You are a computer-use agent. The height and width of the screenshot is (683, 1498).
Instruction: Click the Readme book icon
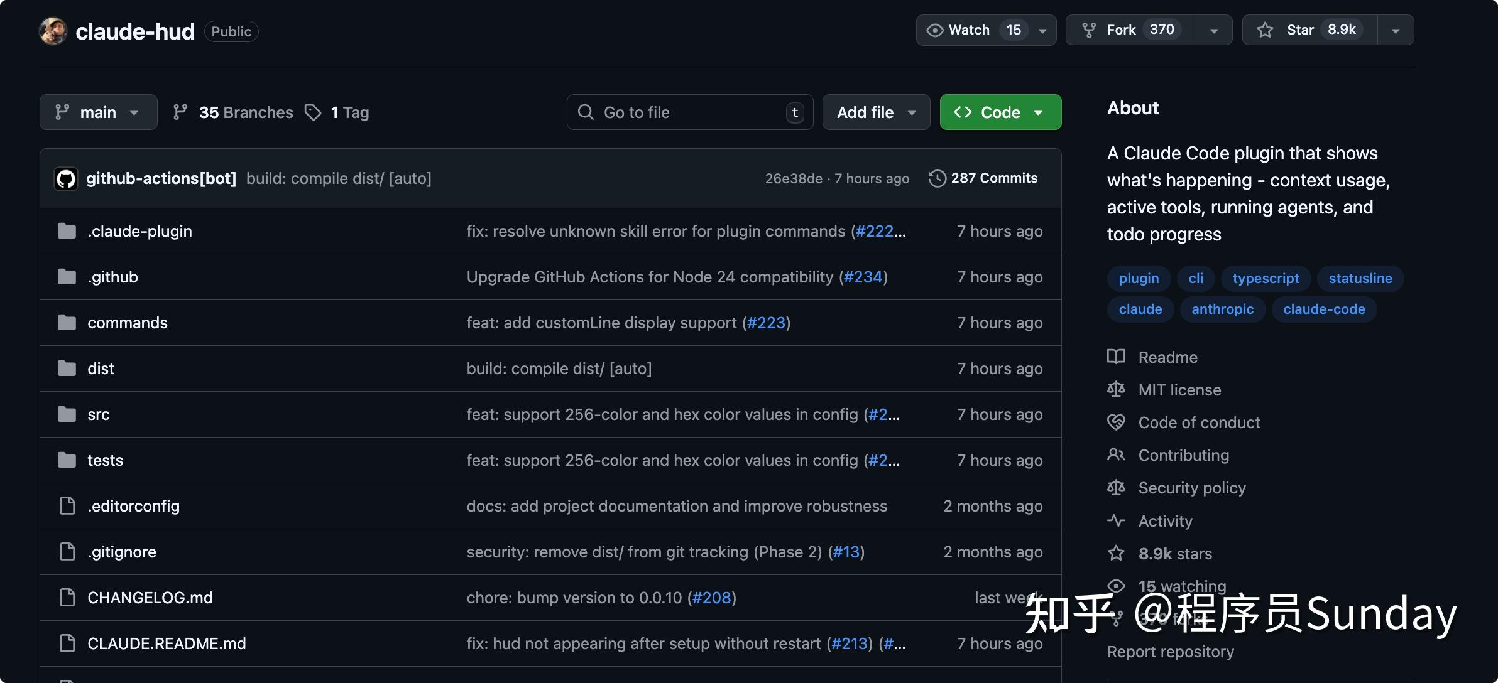click(1116, 357)
